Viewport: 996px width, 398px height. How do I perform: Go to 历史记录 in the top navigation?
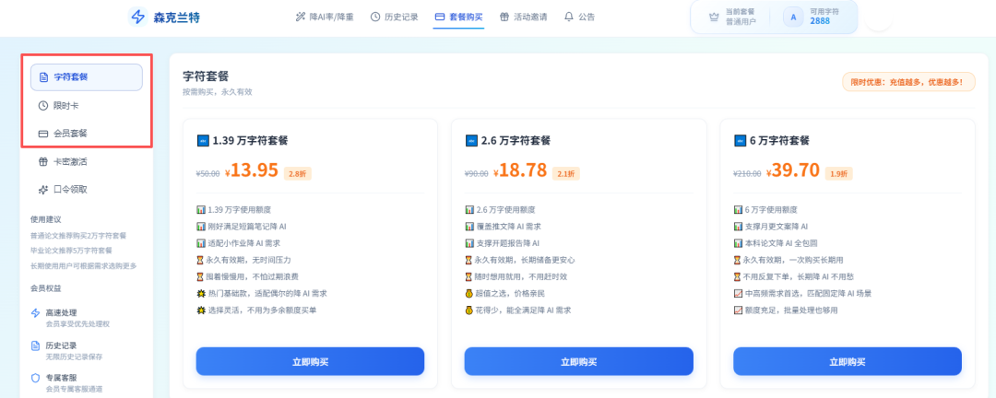tap(394, 17)
